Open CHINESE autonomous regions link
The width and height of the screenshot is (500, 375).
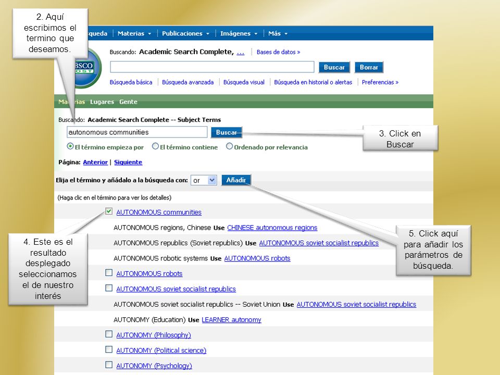click(272, 228)
